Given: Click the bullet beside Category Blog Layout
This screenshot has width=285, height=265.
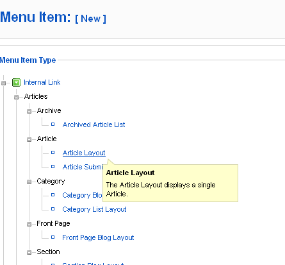Looking at the screenshot, I should 53,195.
